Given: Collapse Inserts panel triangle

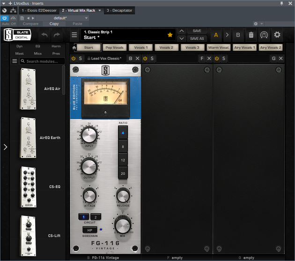Looking at the screenshot, I should (4, 3).
